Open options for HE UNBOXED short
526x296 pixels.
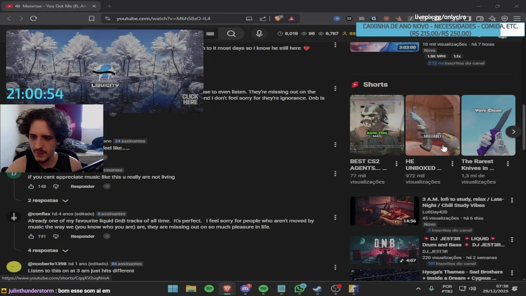coord(452,164)
